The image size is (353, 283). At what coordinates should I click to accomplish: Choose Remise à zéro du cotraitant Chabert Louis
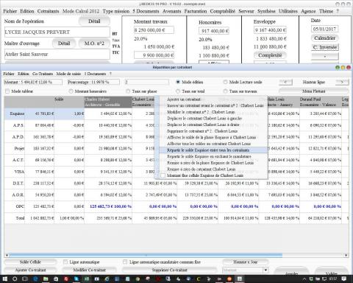coord(202,169)
